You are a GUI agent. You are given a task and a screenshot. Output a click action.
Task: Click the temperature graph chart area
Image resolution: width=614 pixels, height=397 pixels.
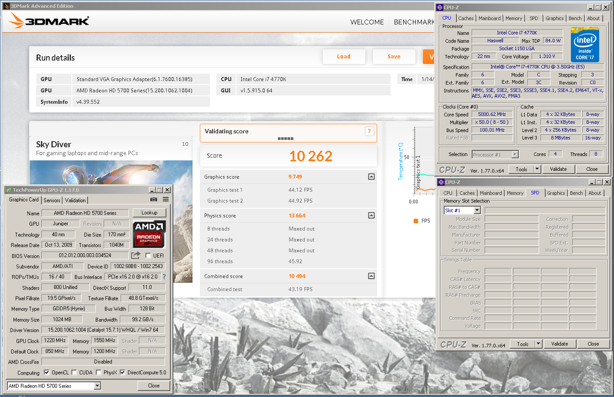tap(425, 160)
